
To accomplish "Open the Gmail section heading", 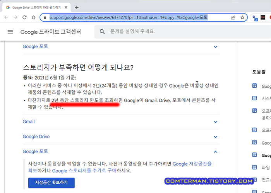I will [29, 122].
